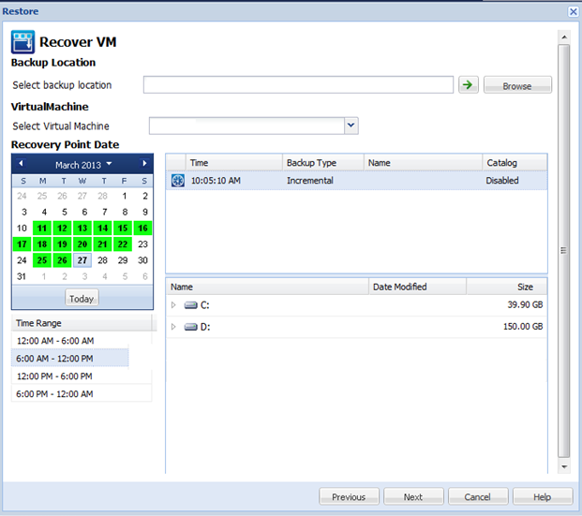
Task: Click the vertical scrollbar on the right
Action: click(x=563, y=250)
